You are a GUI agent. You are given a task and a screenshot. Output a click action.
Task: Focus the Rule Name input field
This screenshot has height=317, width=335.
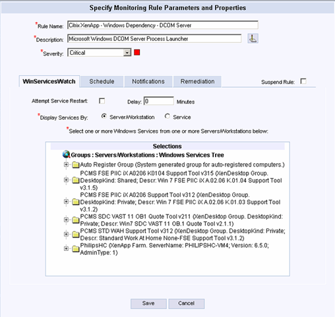click(x=163, y=25)
